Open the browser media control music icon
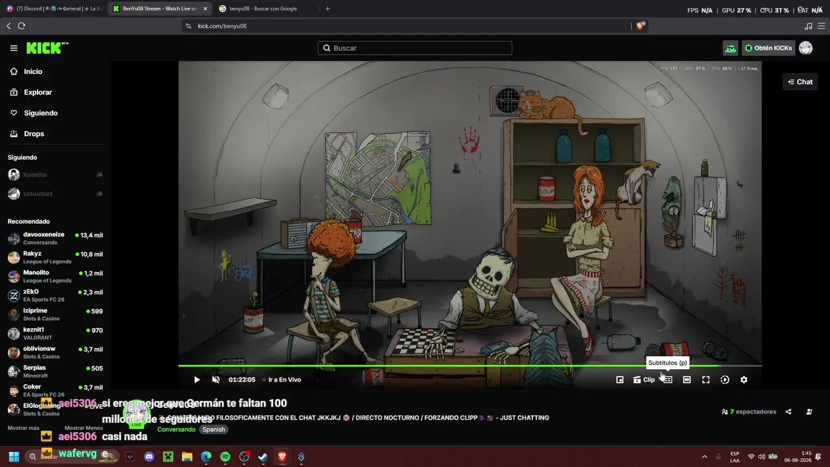 pos(808,26)
